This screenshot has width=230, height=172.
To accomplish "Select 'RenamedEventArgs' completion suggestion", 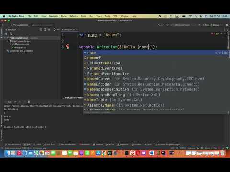I will (x=156, y=68).
